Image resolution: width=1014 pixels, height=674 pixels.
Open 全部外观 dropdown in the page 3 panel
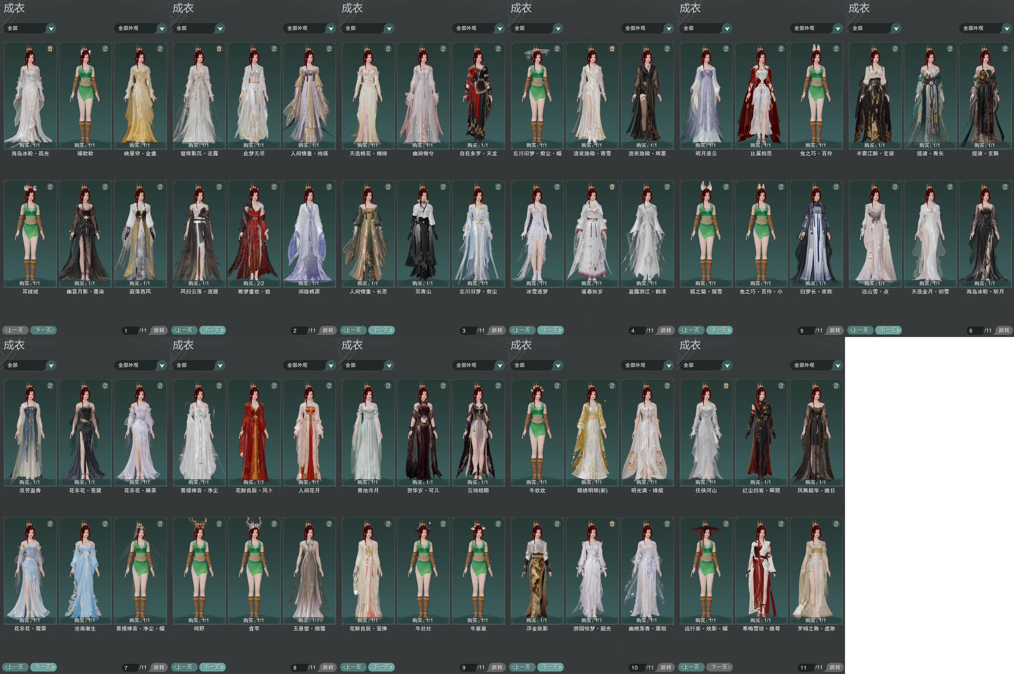pos(479,28)
